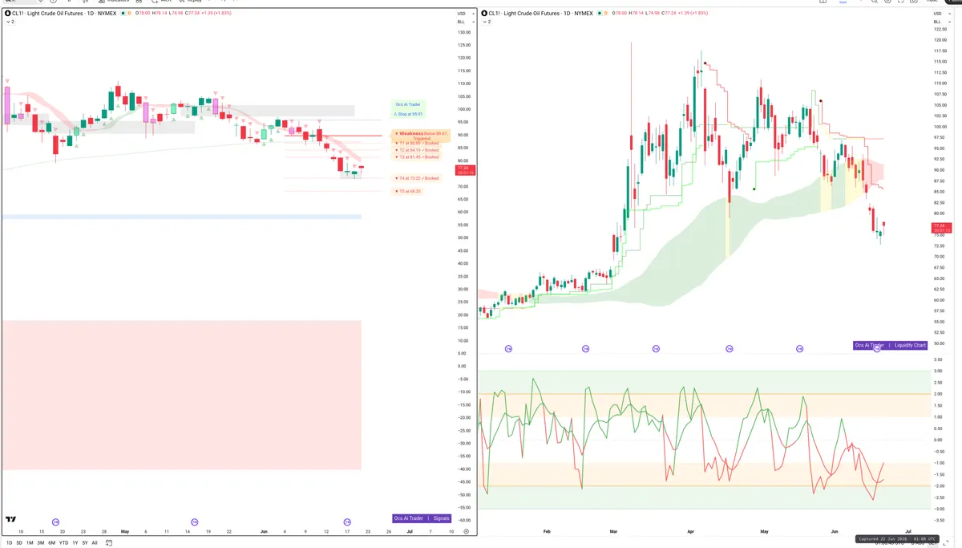Click green 'Ocs Ai Trader' label above Stop
The image size is (962, 548).
pos(408,104)
